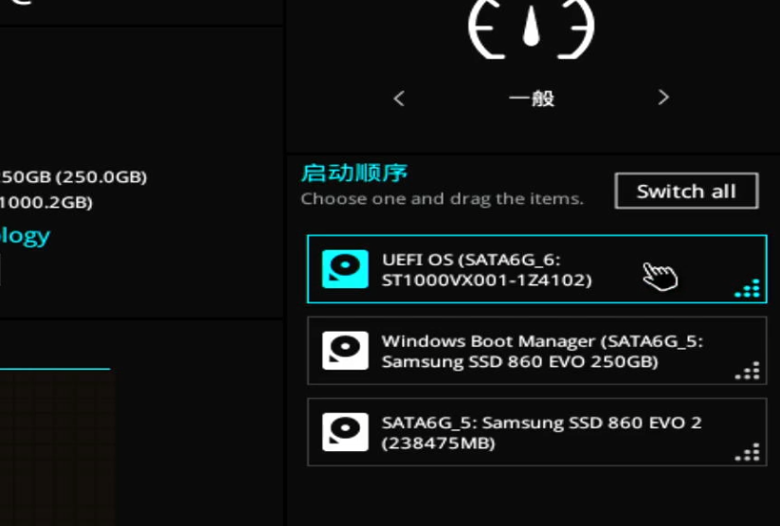Click drag handle on Samsung SSD 238475MB entry
The width and height of the screenshot is (780, 526).
coord(748,452)
